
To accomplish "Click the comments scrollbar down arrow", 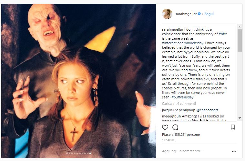I will [240, 118].
